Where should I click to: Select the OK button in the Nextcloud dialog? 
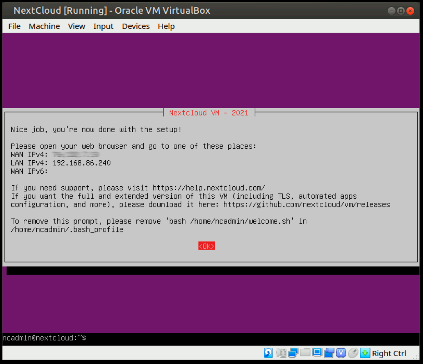206,246
